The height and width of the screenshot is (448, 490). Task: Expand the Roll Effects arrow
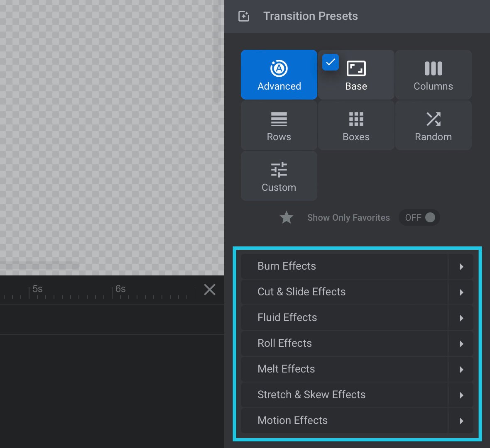coord(461,344)
